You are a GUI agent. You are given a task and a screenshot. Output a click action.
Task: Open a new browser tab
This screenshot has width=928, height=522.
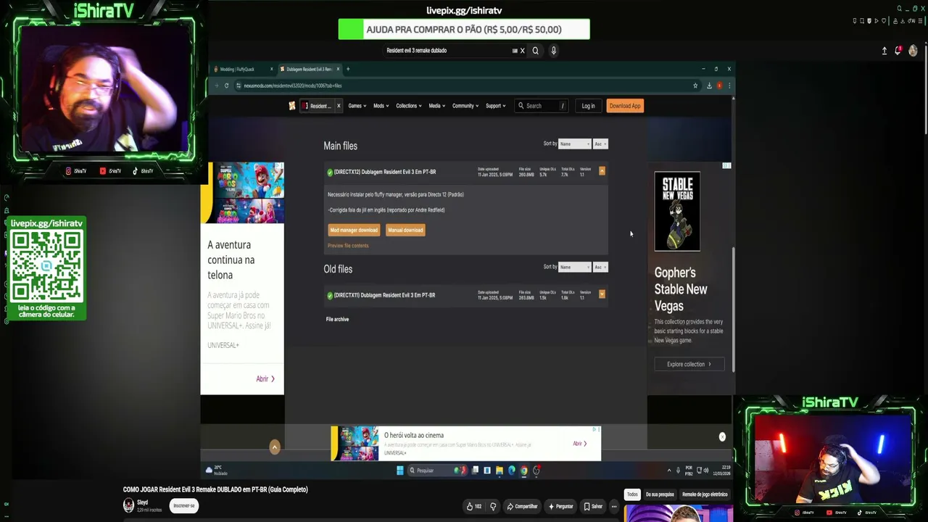pyautogui.click(x=348, y=69)
